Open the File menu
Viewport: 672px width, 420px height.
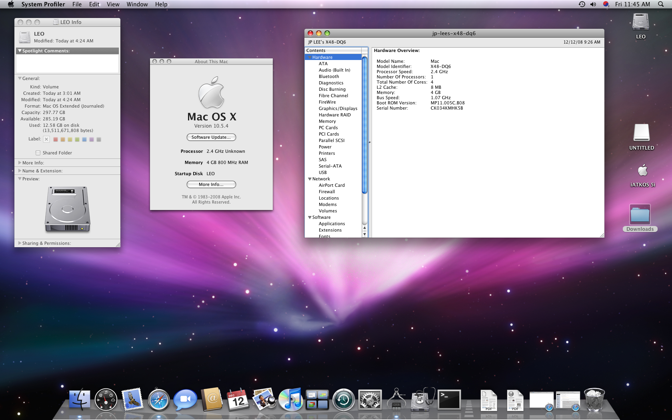77,4
